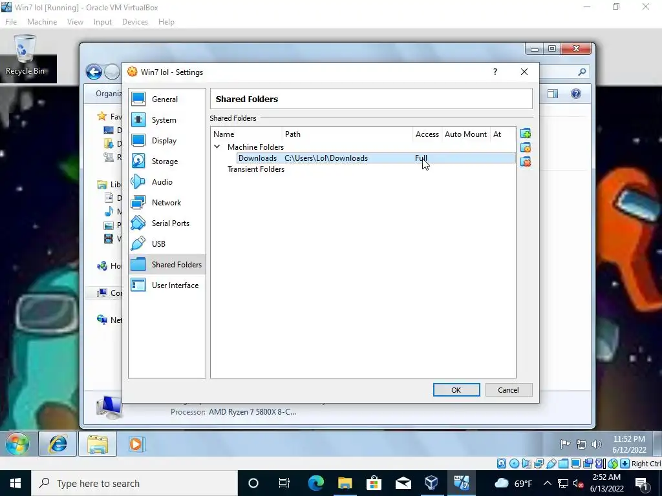The height and width of the screenshot is (496, 662).
Task: Open host notification center icon
Action: [642, 483]
